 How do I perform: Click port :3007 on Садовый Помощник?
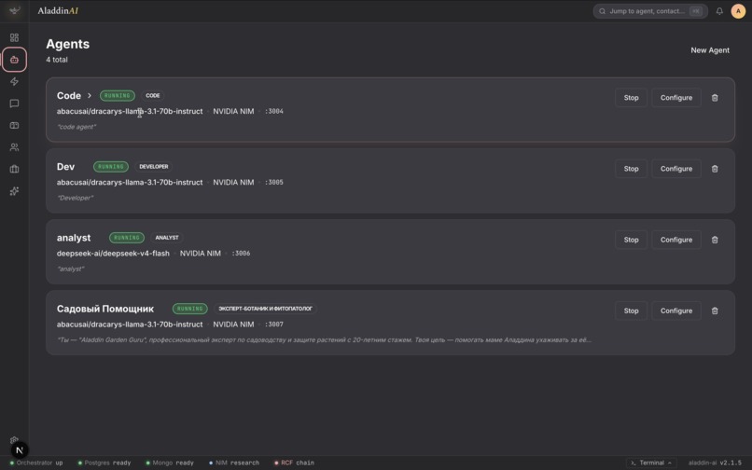pyautogui.click(x=274, y=325)
